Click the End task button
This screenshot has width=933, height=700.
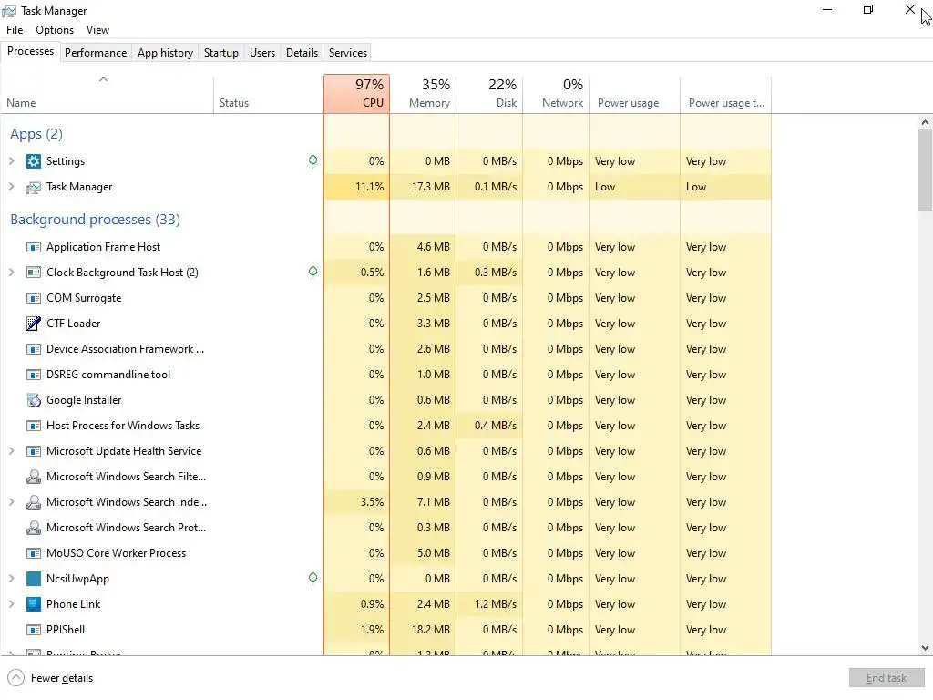887,678
